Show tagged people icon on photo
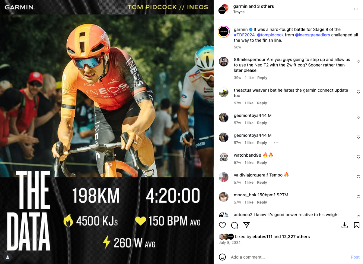Image resolution: width=363 pixels, height=264 pixels. click(x=8, y=257)
